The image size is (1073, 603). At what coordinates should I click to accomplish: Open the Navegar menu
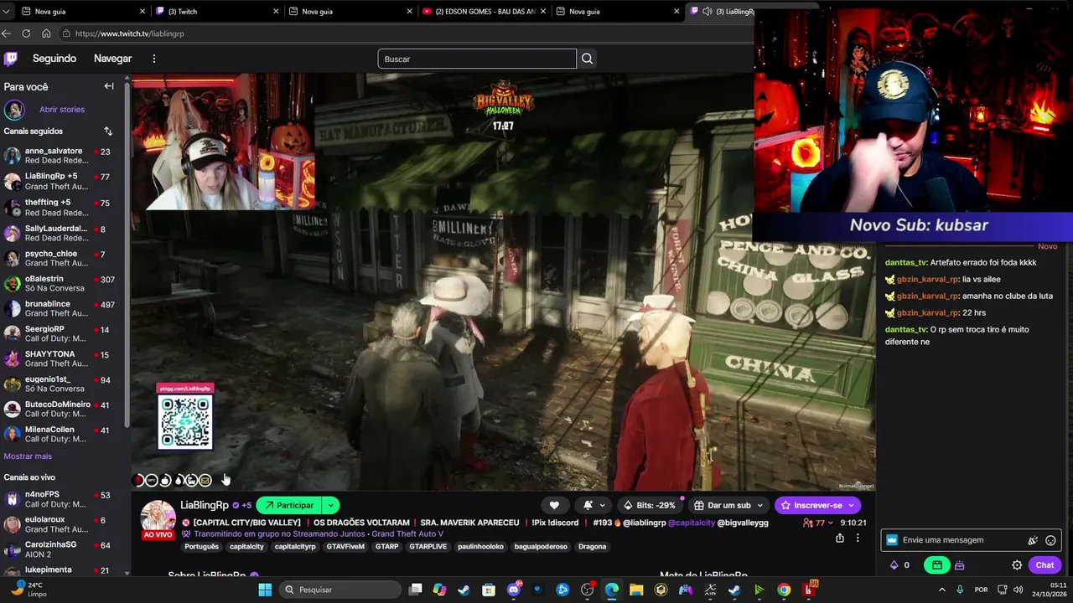112,59
